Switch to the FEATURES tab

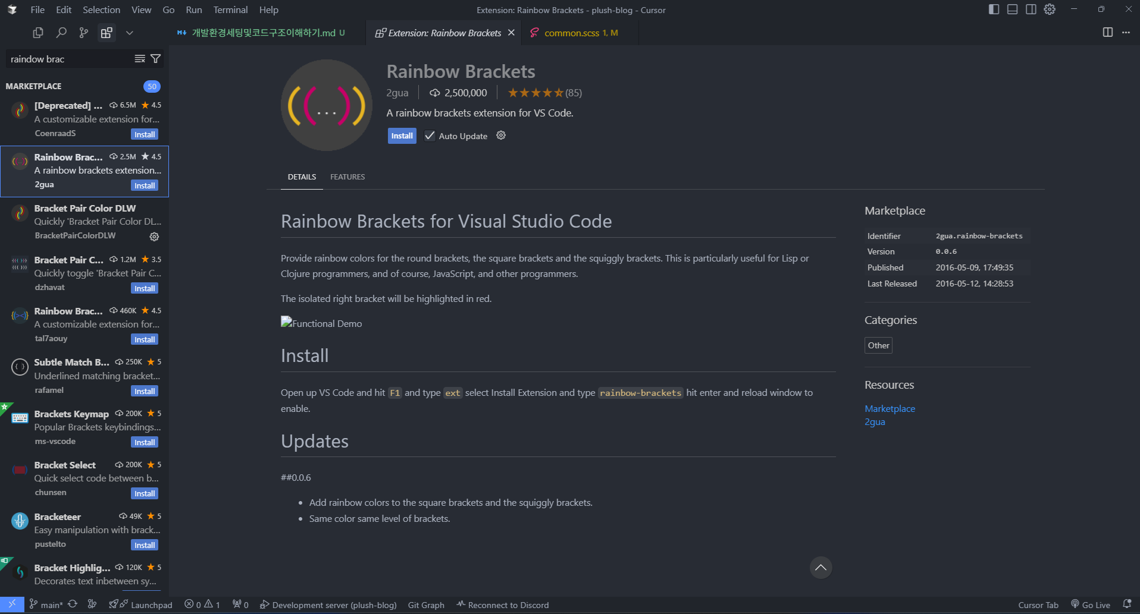(347, 177)
